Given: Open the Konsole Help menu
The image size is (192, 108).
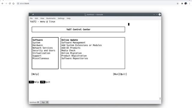Looking at the screenshot, I should tap(69, 18).
